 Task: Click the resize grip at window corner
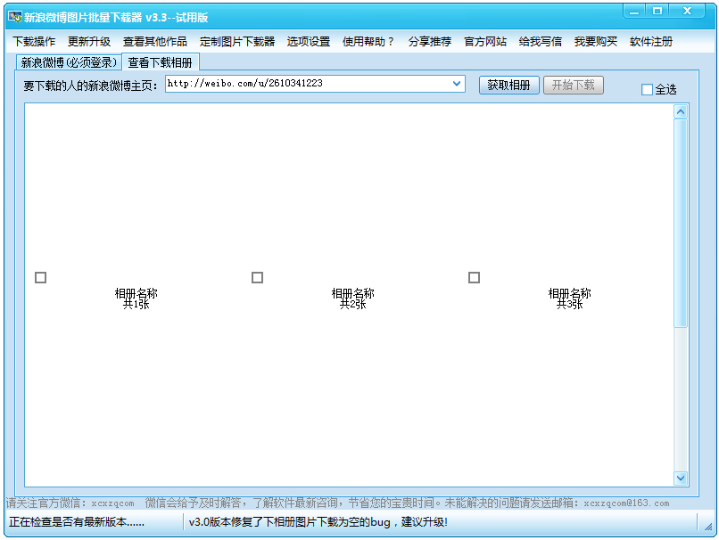tap(708, 527)
